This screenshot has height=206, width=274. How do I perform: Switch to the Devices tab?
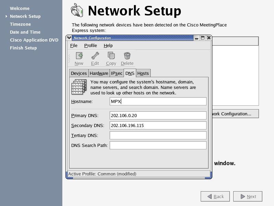click(79, 73)
